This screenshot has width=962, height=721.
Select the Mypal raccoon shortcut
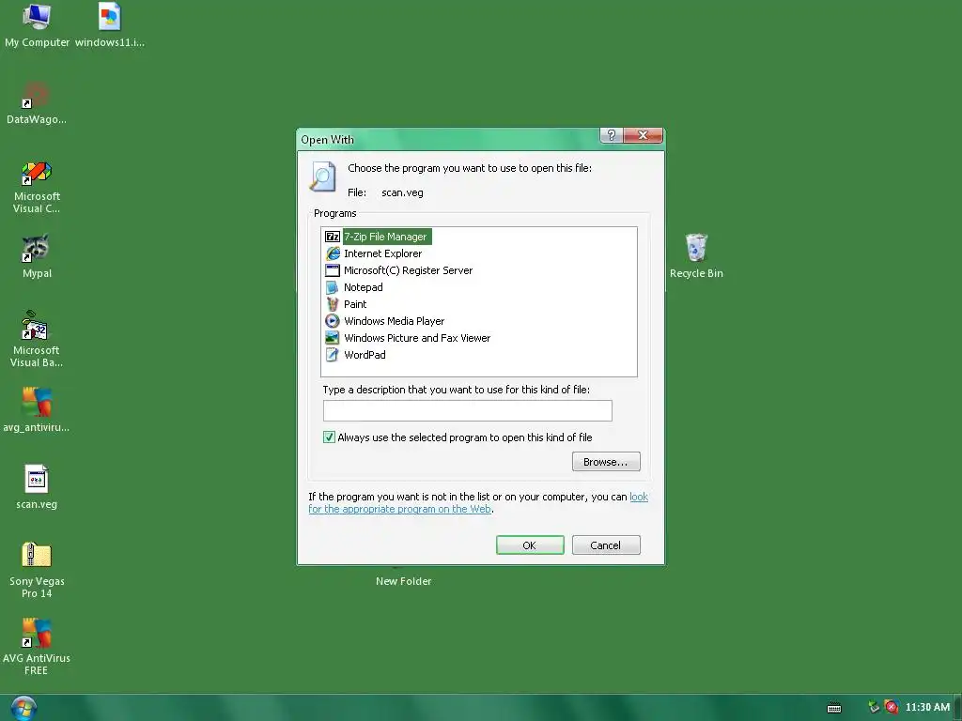(x=36, y=248)
